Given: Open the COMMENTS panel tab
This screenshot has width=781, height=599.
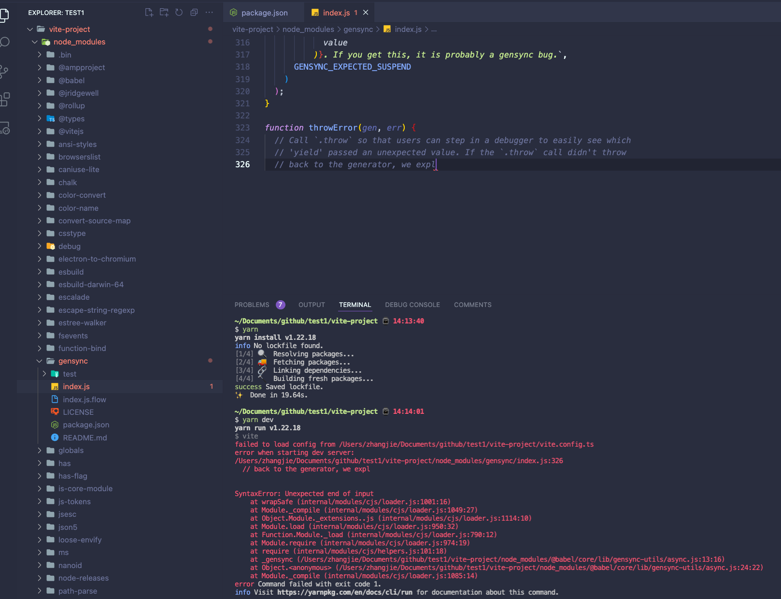Looking at the screenshot, I should click(x=473, y=305).
